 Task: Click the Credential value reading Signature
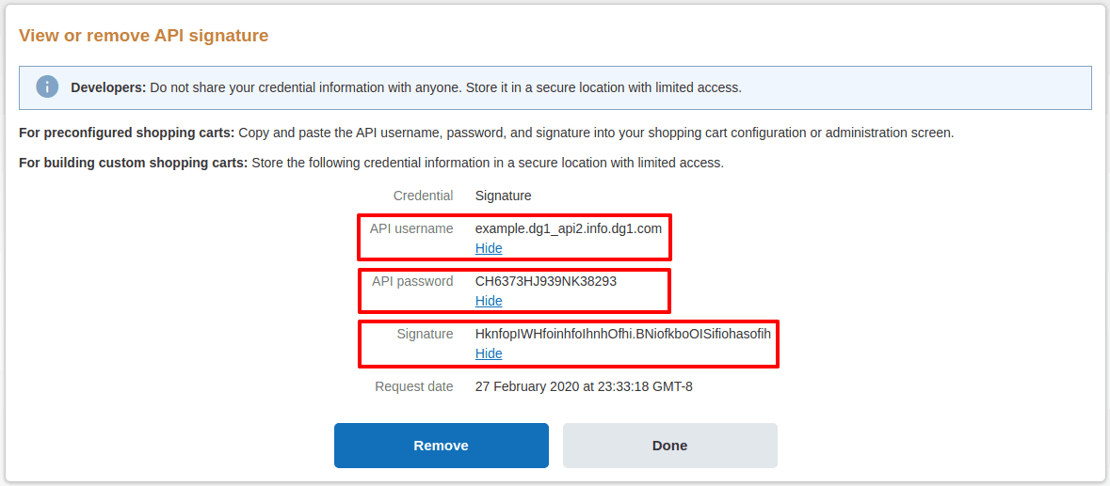[x=504, y=196]
